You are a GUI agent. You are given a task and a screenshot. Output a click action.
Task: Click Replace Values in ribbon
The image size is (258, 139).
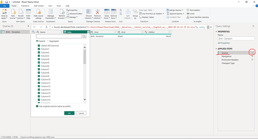[147, 17]
